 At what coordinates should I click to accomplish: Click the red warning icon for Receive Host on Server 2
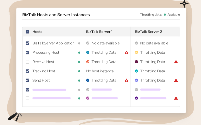[176, 62]
